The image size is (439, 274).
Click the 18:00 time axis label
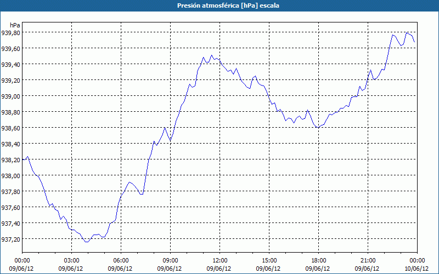(x=319, y=261)
